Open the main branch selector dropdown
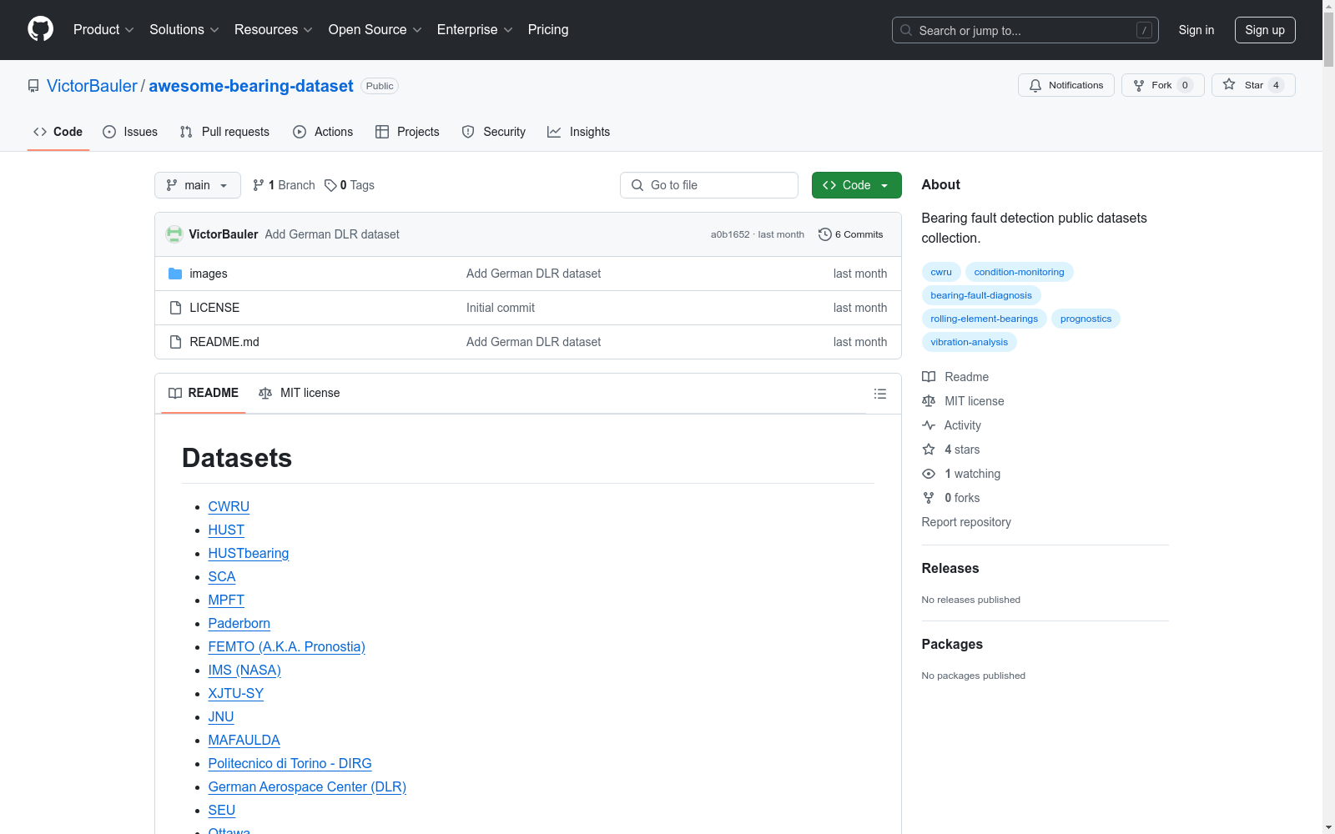This screenshot has height=834, width=1335. tap(198, 185)
